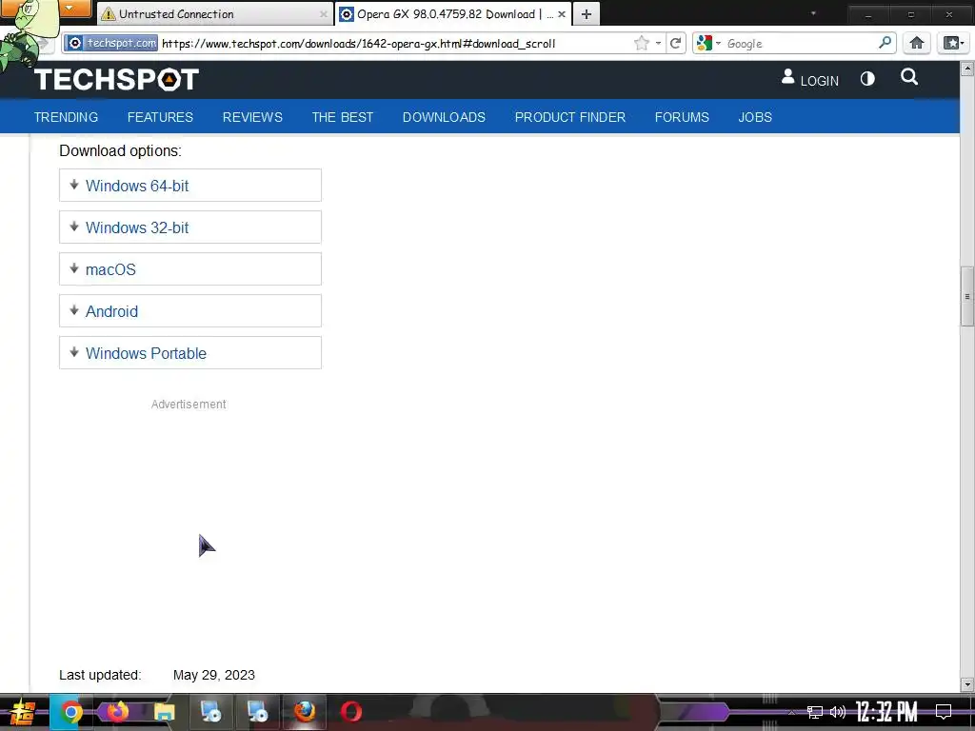Toggle dark mode contrast icon

coord(867,79)
